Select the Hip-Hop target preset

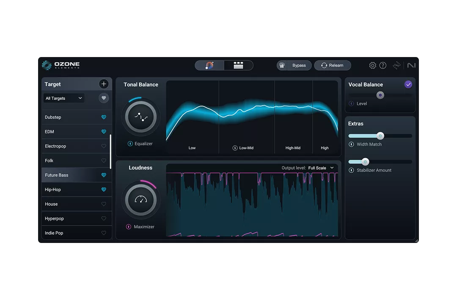[68, 189]
